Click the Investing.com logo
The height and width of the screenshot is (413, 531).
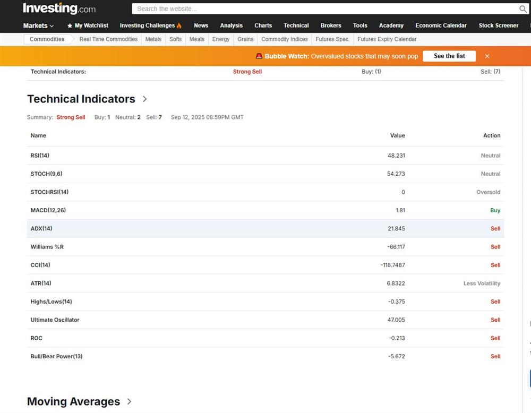59,8
